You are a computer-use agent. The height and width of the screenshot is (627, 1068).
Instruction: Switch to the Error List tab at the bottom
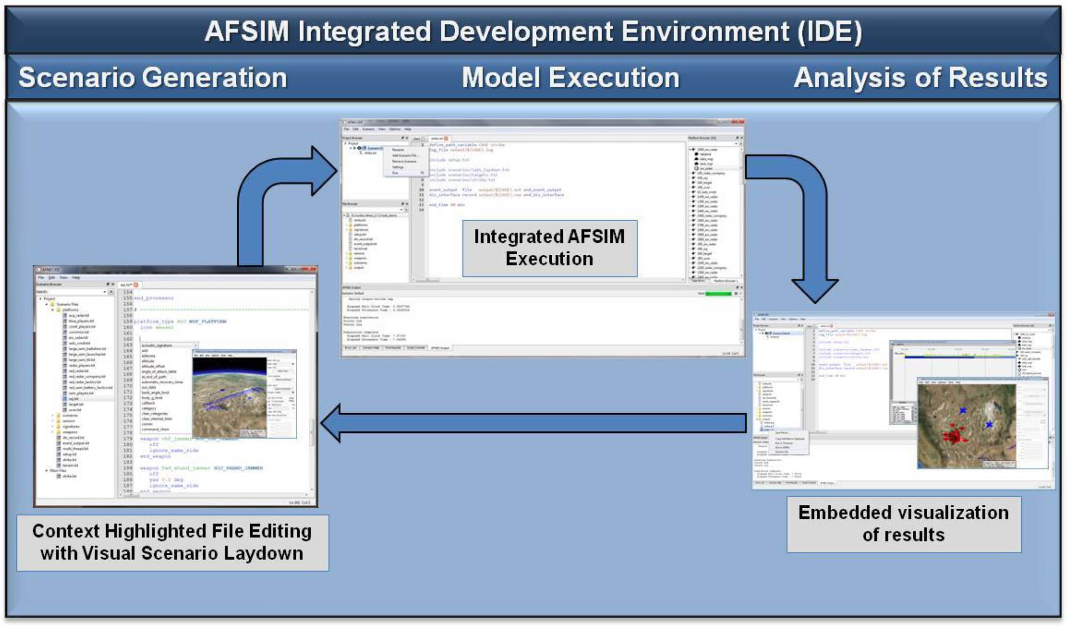pyautogui.click(x=350, y=348)
